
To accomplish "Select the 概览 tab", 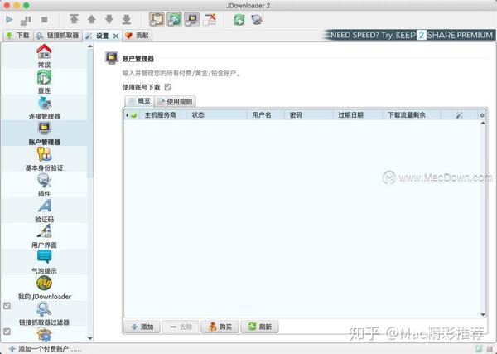I will click(x=139, y=101).
